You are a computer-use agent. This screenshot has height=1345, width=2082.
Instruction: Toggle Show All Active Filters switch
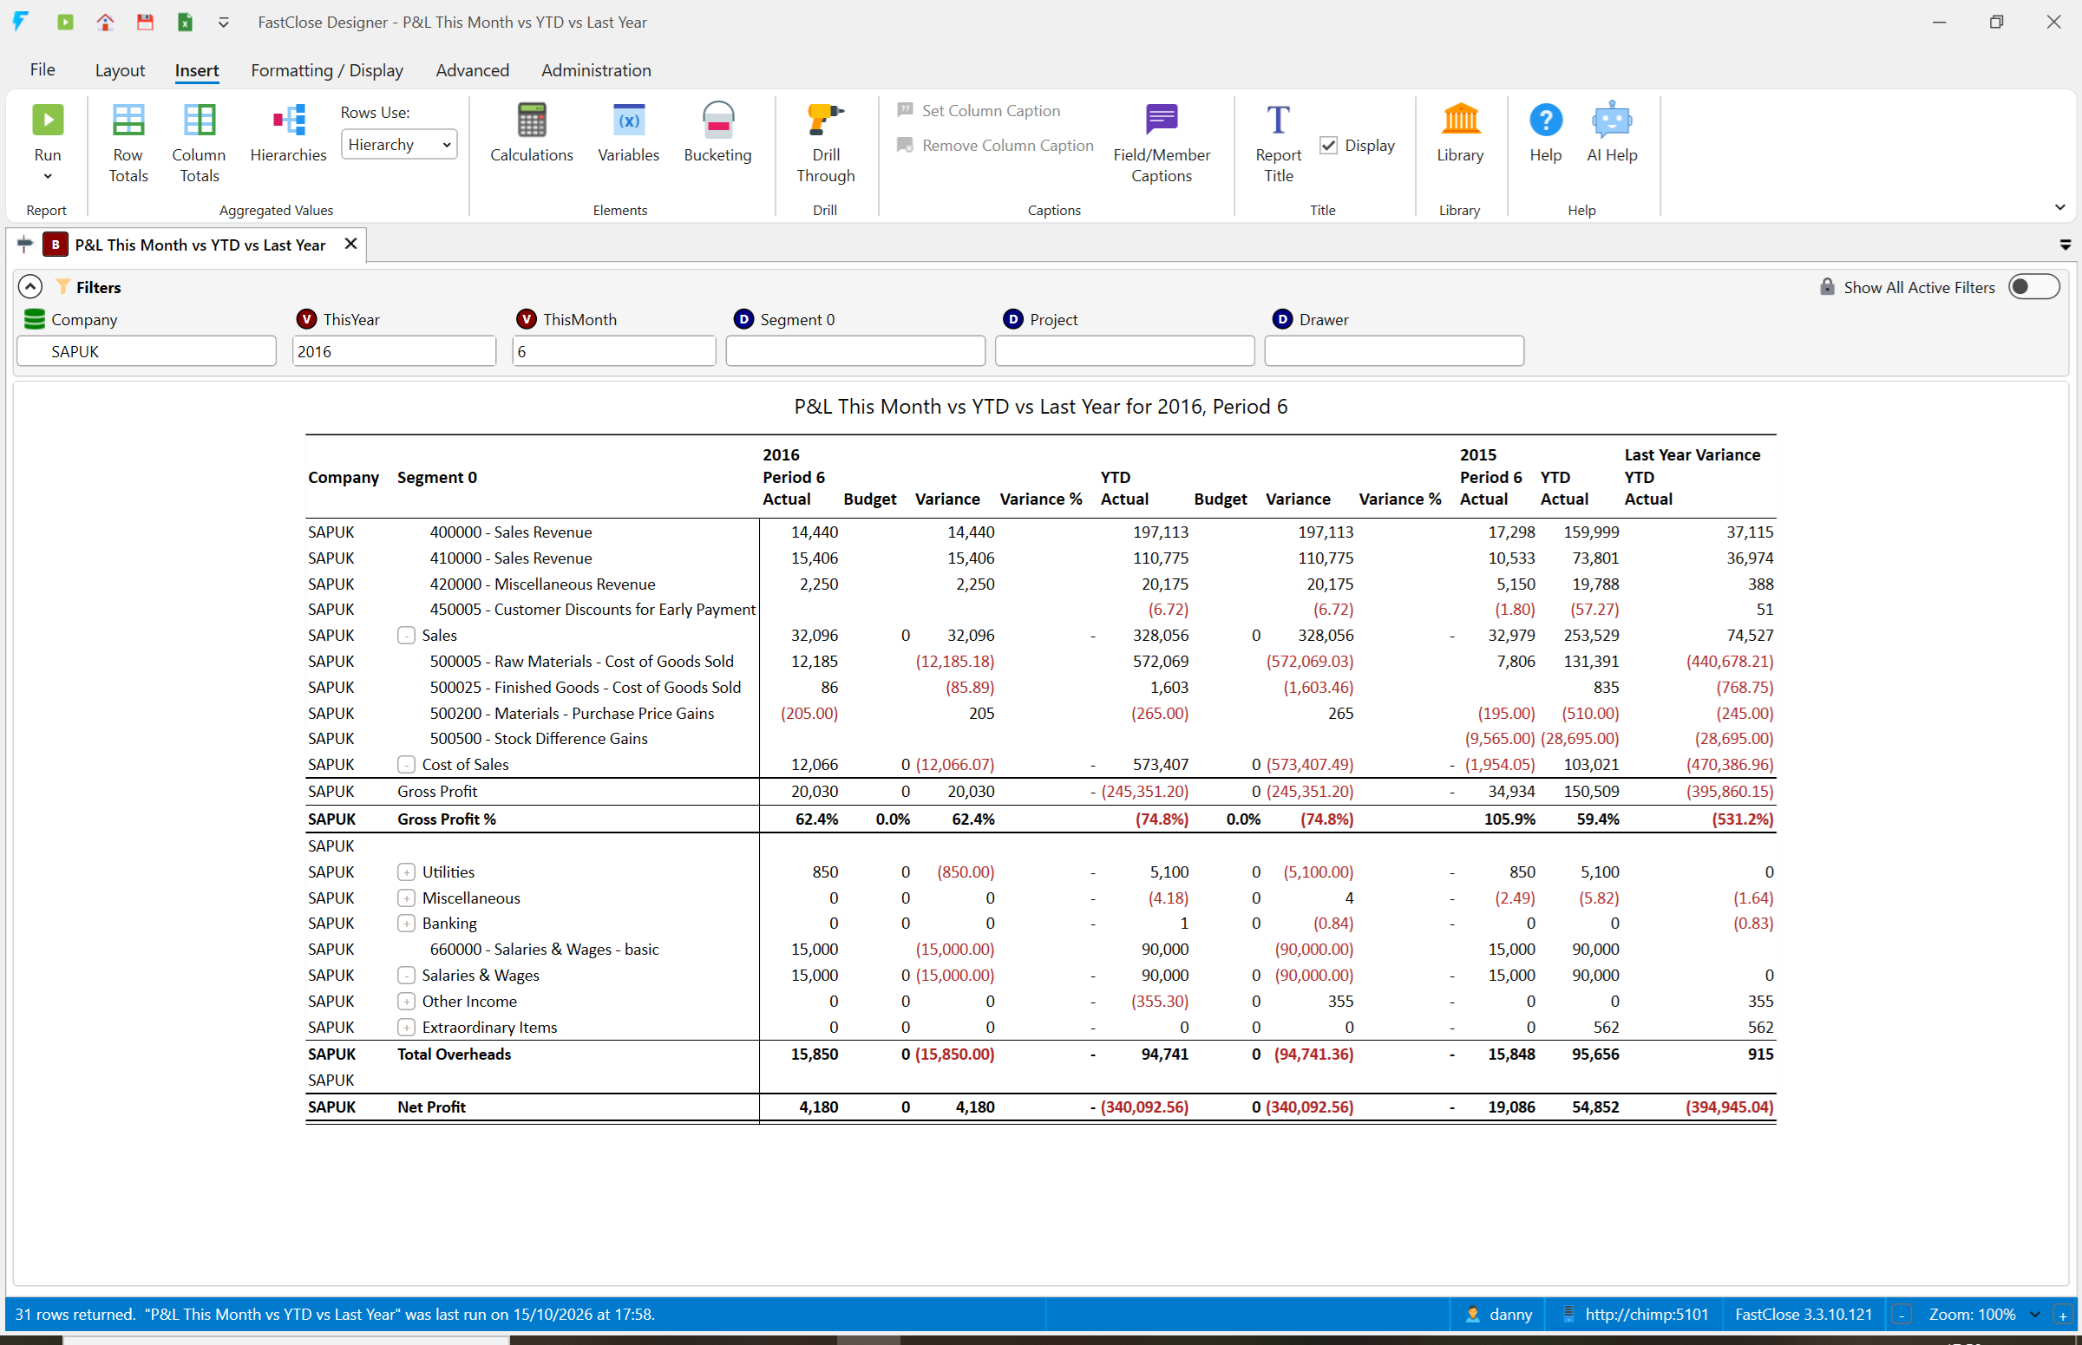tap(2033, 286)
